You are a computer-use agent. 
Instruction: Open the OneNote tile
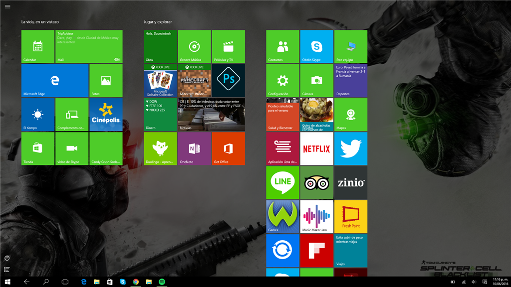[194, 148]
